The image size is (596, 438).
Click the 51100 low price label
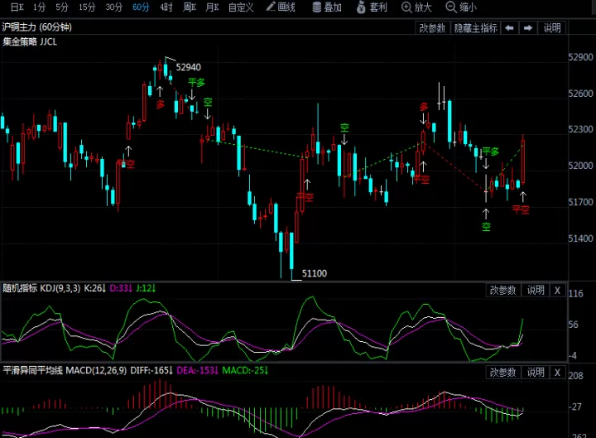(315, 273)
